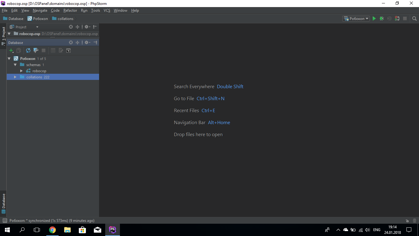This screenshot has width=419, height=236.
Task: Collapse the schemas folder
Action: (x=15, y=65)
